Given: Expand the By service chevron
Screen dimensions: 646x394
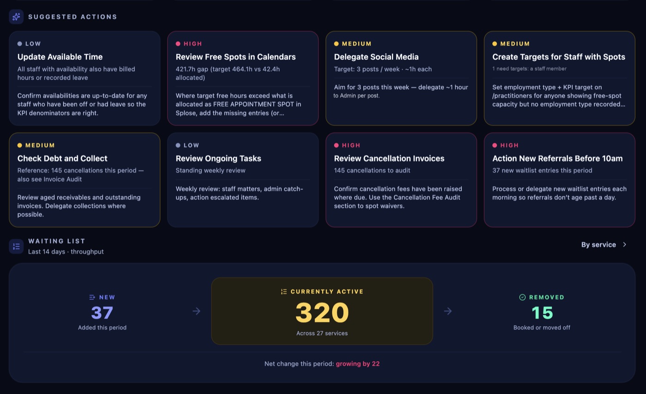Looking at the screenshot, I should [x=625, y=245].
